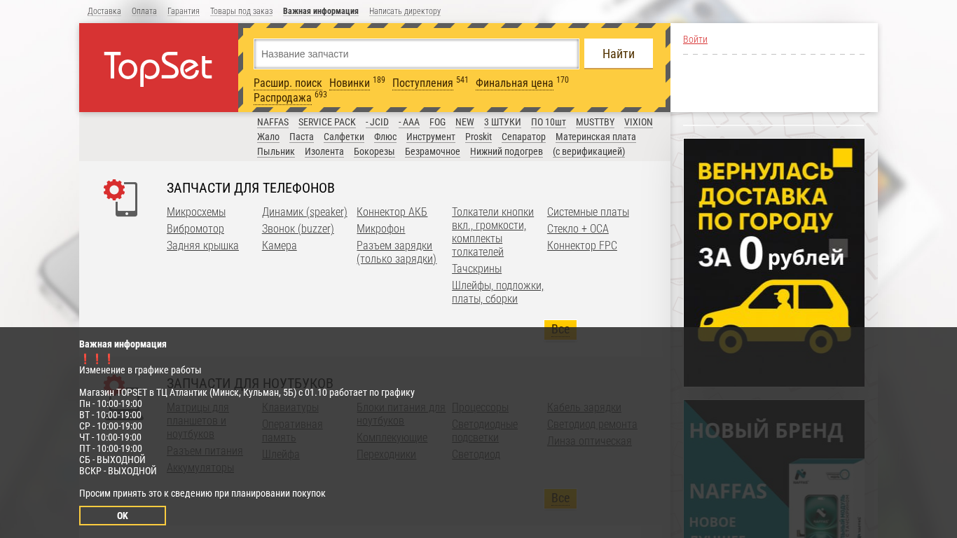Click the phone parts gear icon
Viewport: 957px width, 538px height.
coord(121,198)
